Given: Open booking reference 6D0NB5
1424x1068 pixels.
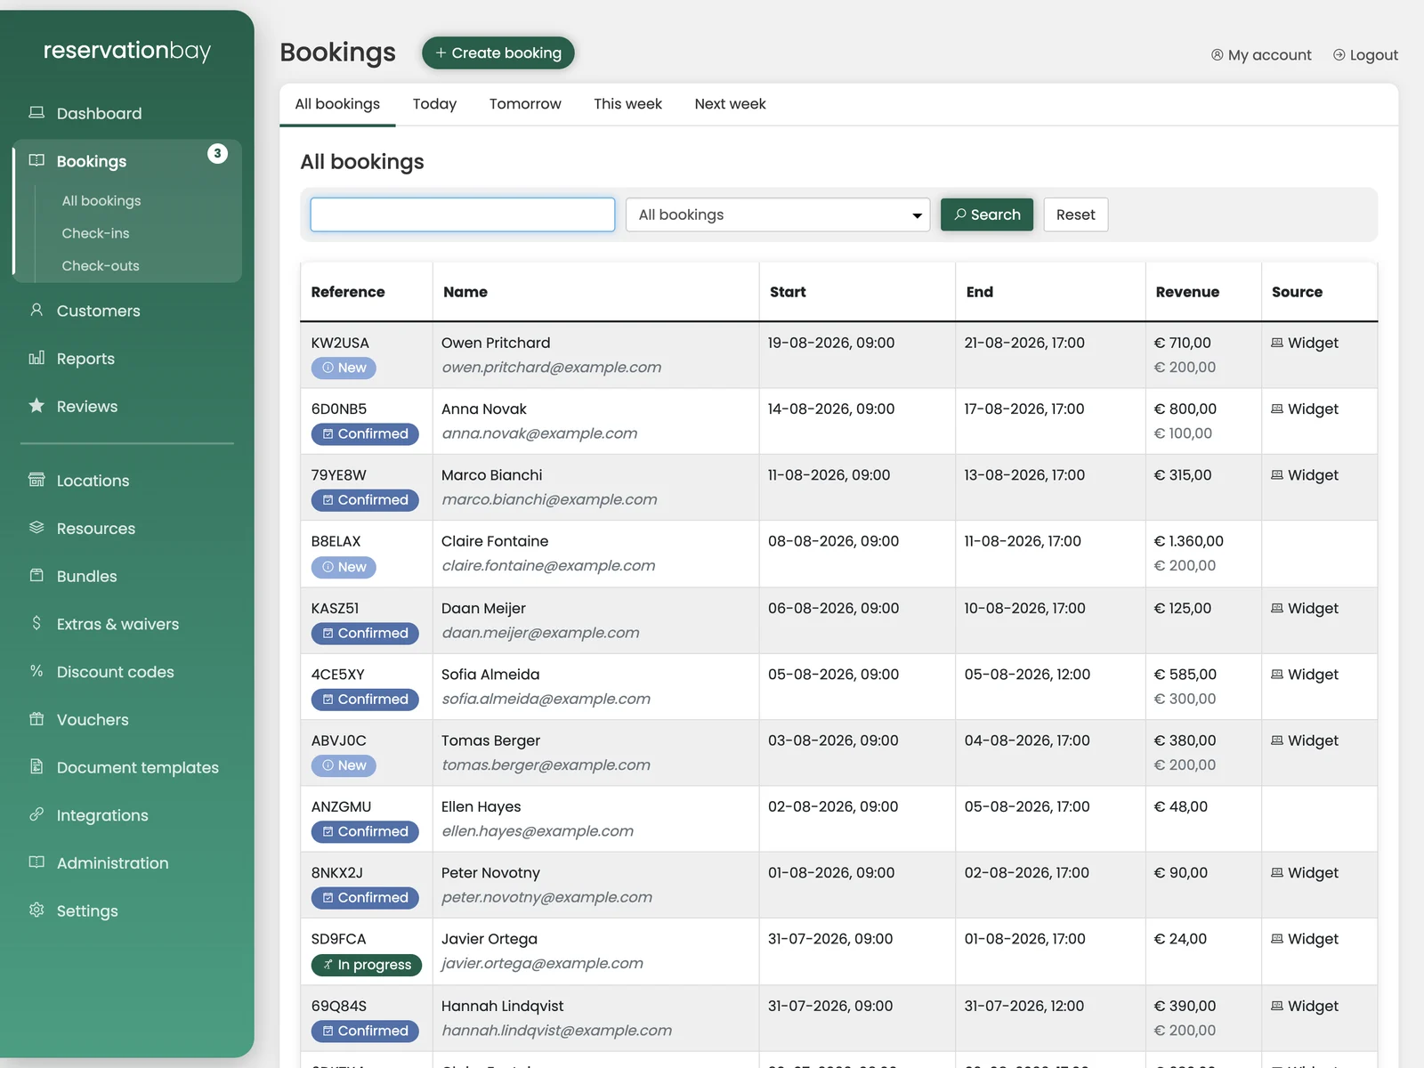Looking at the screenshot, I should click(339, 409).
